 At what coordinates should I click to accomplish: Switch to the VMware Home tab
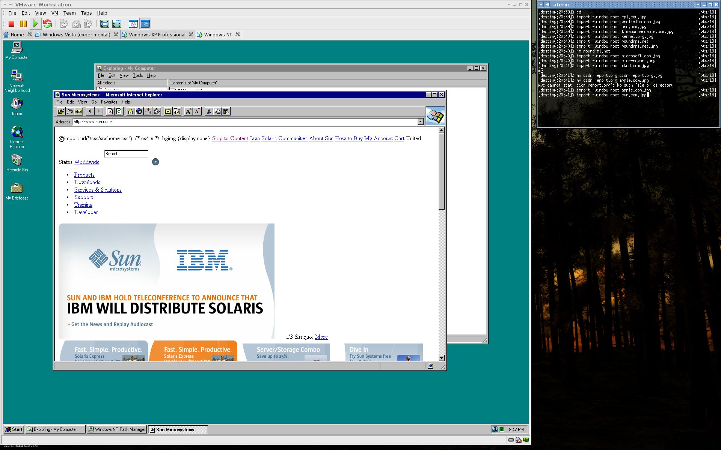point(17,34)
